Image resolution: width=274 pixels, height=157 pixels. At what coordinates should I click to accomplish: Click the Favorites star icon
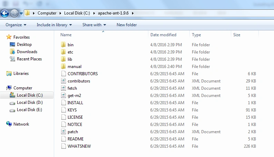(9, 37)
